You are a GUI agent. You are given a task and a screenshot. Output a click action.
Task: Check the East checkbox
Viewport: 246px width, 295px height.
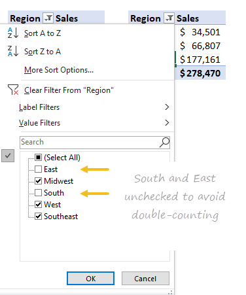coord(39,169)
